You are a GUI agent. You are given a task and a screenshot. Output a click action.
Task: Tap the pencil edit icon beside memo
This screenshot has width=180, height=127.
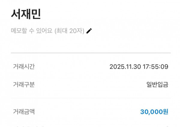click(89, 31)
